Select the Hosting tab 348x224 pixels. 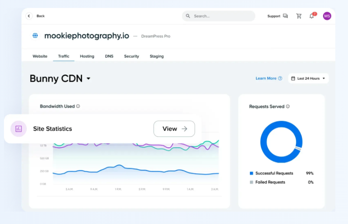click(x=87, y=56)
